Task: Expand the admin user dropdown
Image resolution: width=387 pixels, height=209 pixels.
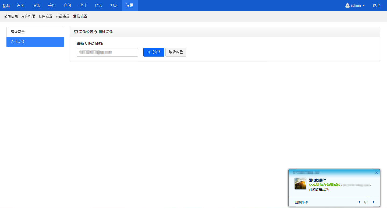Action: click(x=355, y=6)
